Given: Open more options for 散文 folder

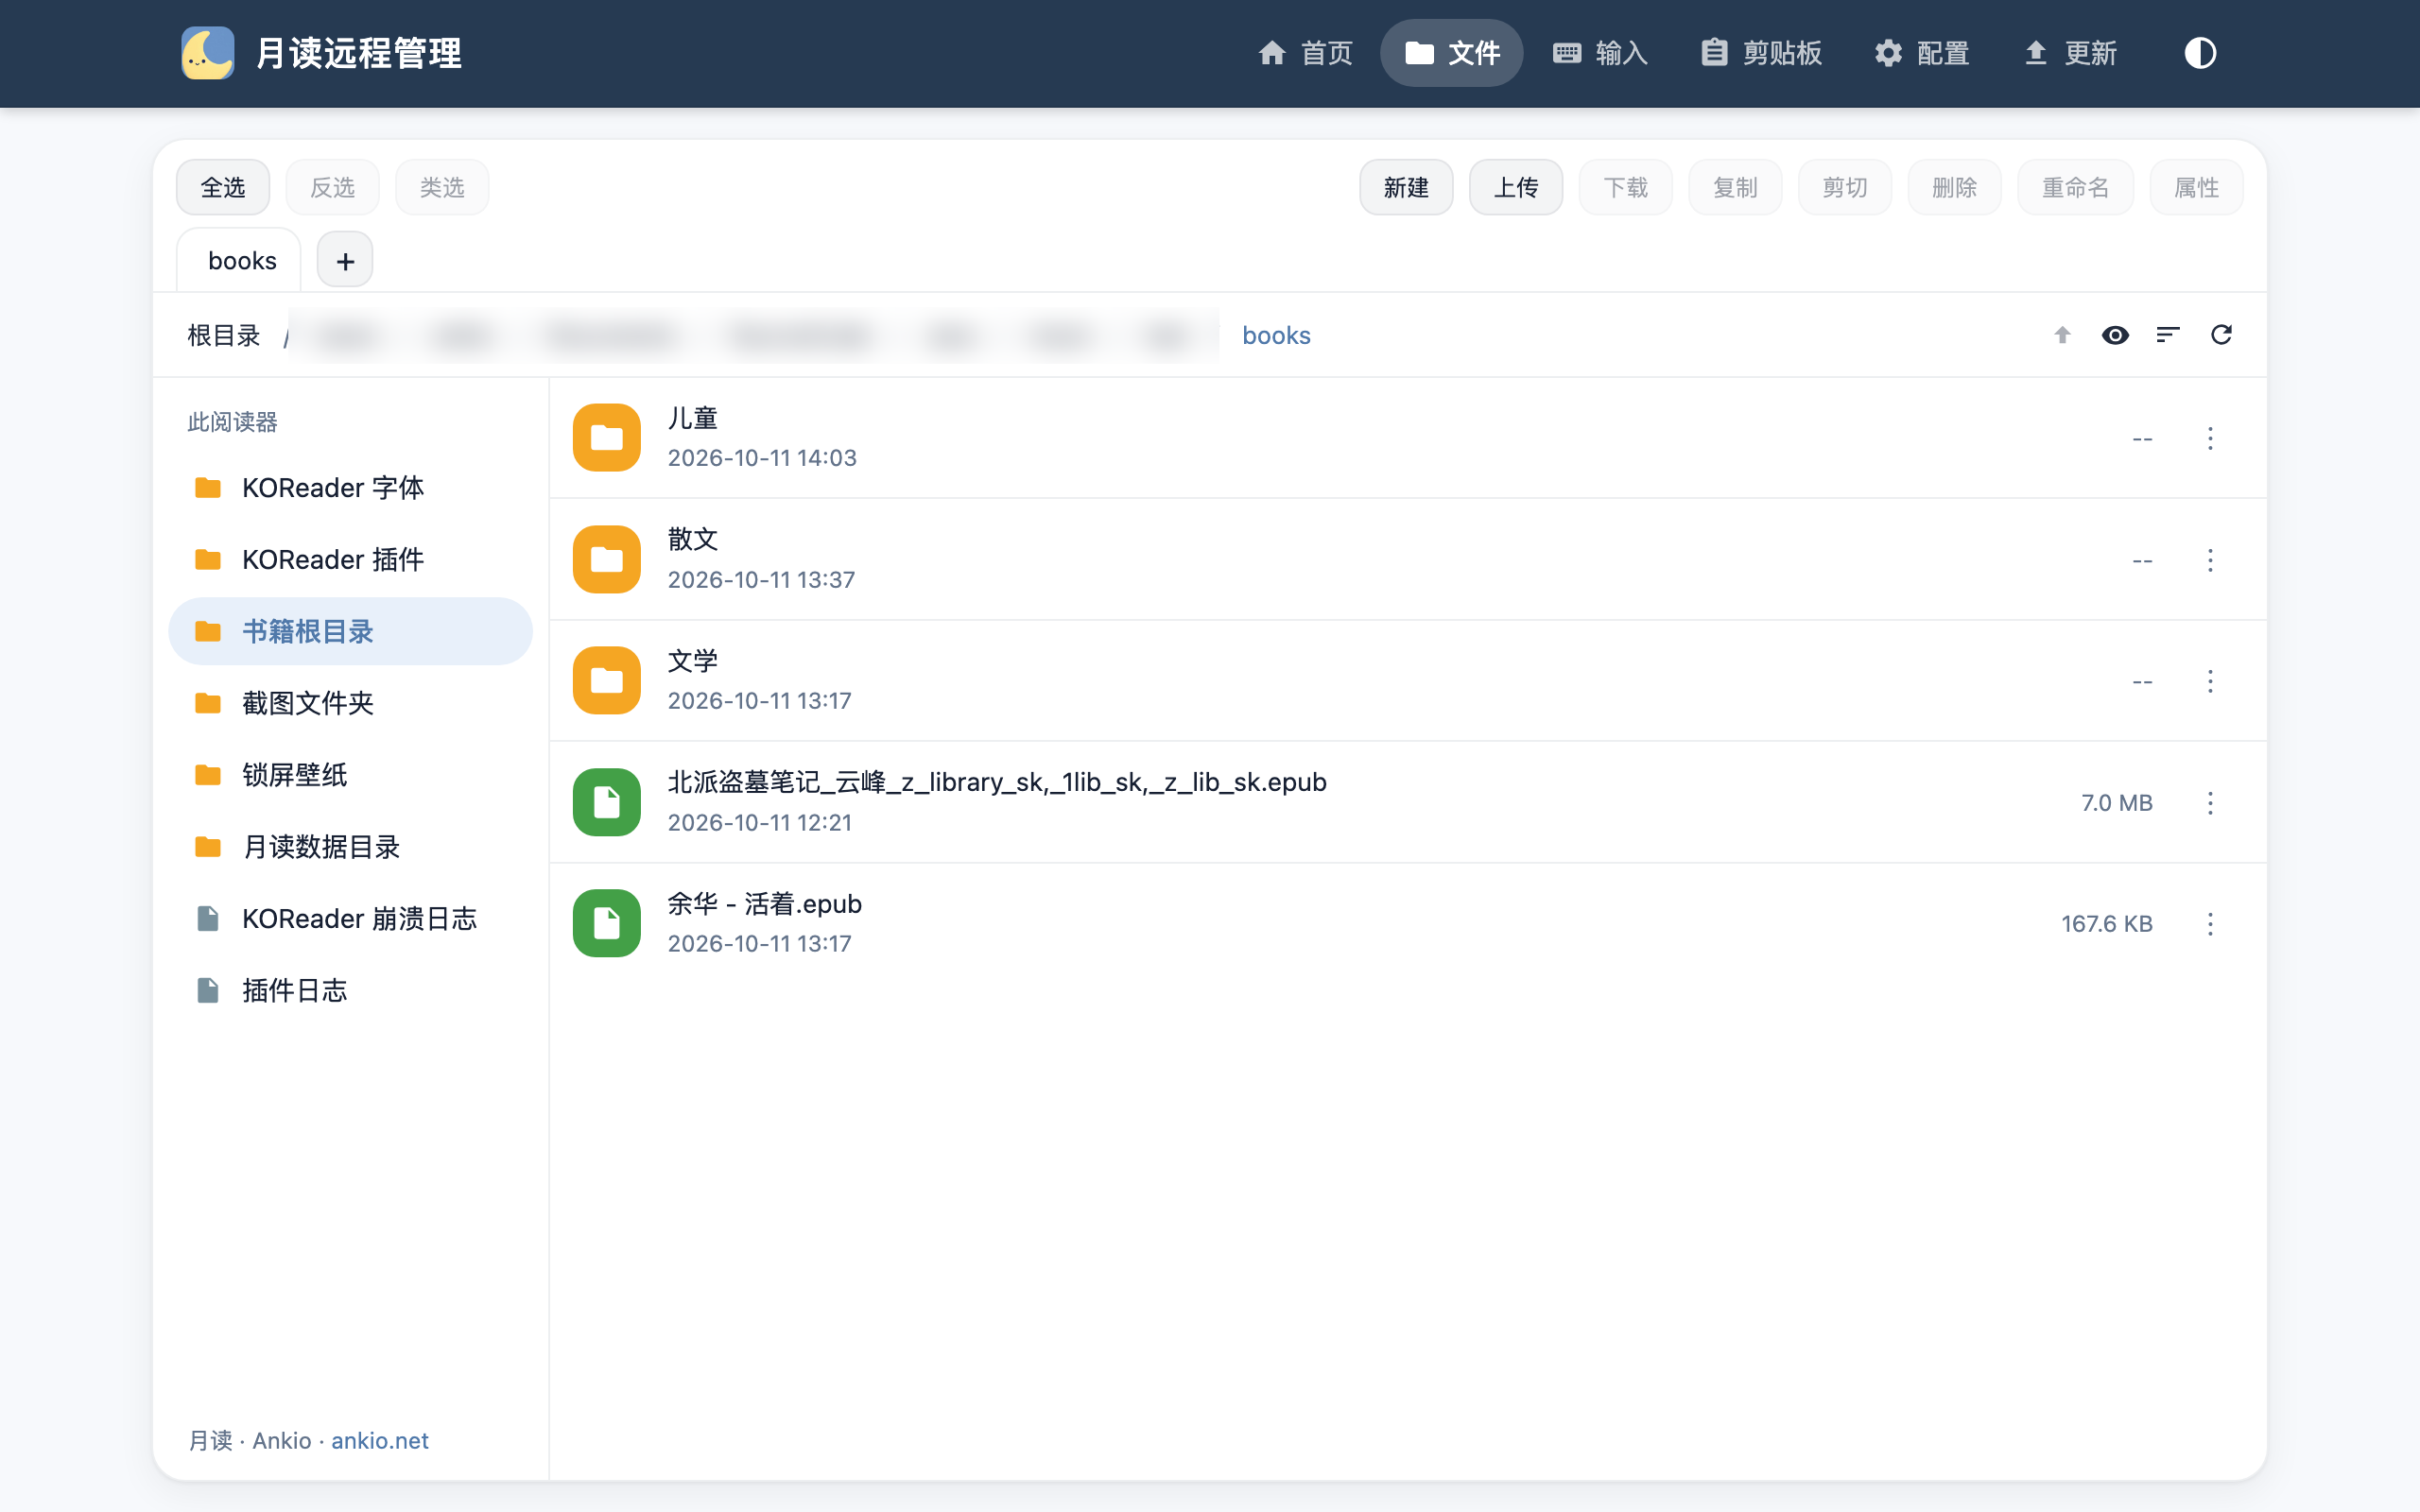Looking at the screenshot, I should tap(2210, 560).
